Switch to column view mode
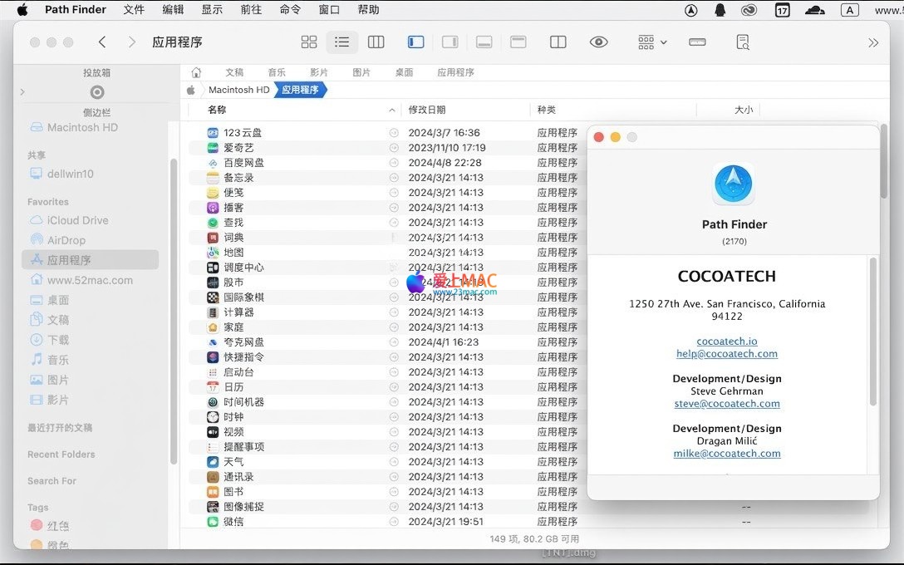Image resolution: width=904 pixels, height=565 pixels. click(376, 42)
